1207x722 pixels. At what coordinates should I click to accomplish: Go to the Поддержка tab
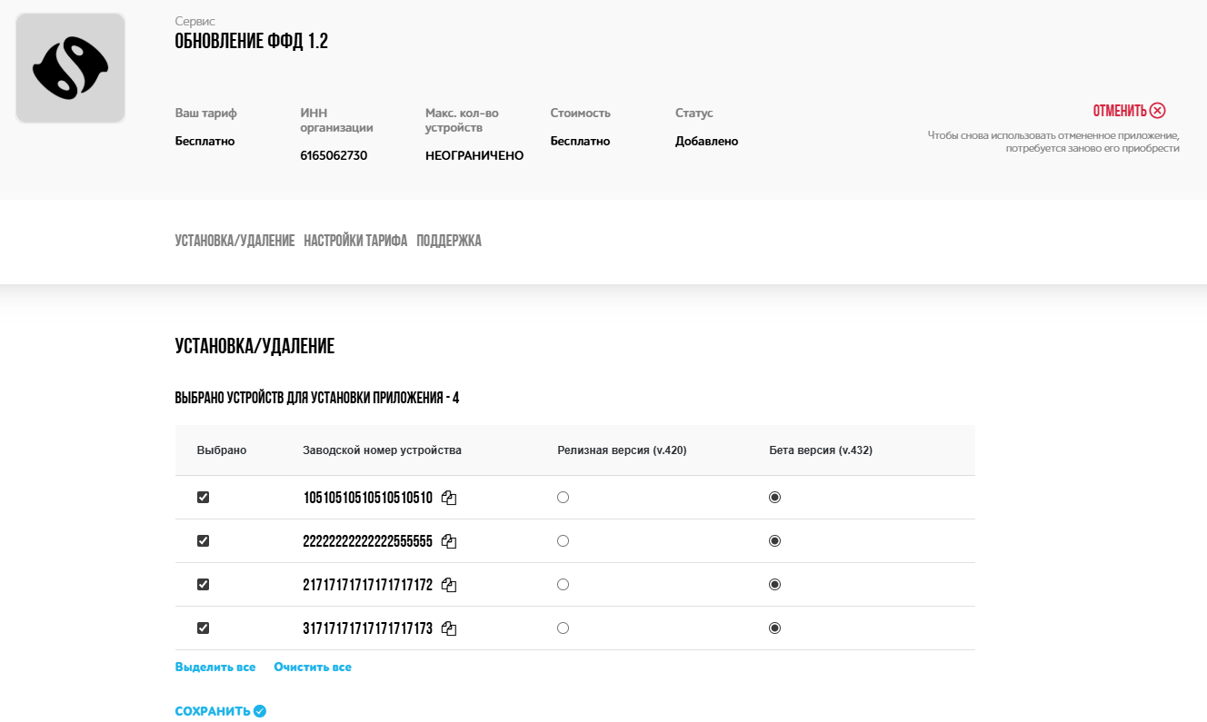click(x=449, y=241)
